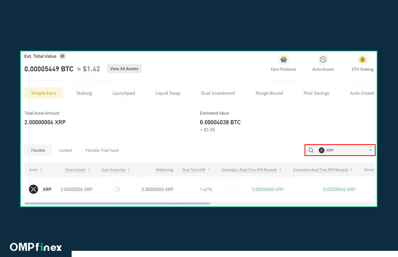Sort by Yesterday's Real-Time APR Rewards arrows

(280, 170)
